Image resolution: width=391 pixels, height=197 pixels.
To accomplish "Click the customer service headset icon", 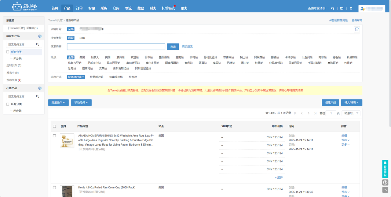I will (x=332, y=9).
